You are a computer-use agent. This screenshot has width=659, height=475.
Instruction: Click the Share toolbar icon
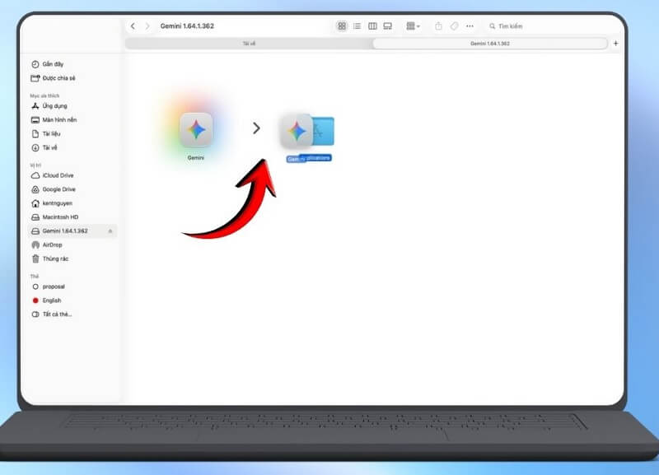point(438,26)
